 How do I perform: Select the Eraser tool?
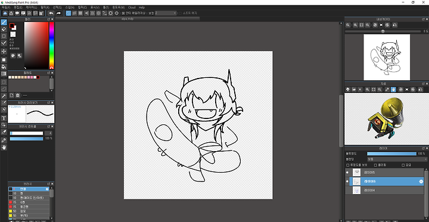pos(4,29)
